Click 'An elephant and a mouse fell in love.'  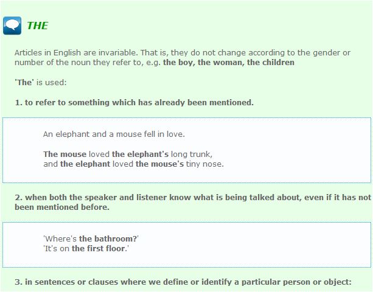(114, 134)
